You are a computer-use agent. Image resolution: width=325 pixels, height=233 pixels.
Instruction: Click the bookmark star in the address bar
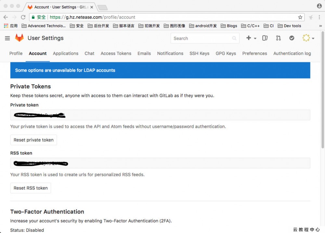tap(300, 17)
